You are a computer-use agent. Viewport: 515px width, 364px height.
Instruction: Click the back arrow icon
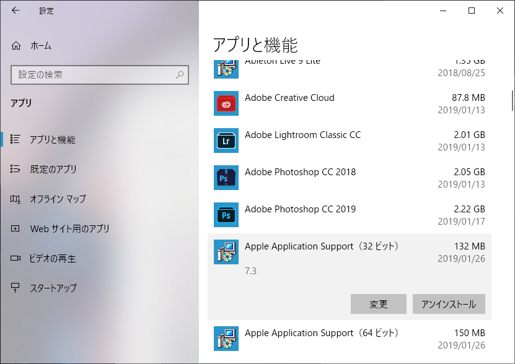click(x=15, y=11)
